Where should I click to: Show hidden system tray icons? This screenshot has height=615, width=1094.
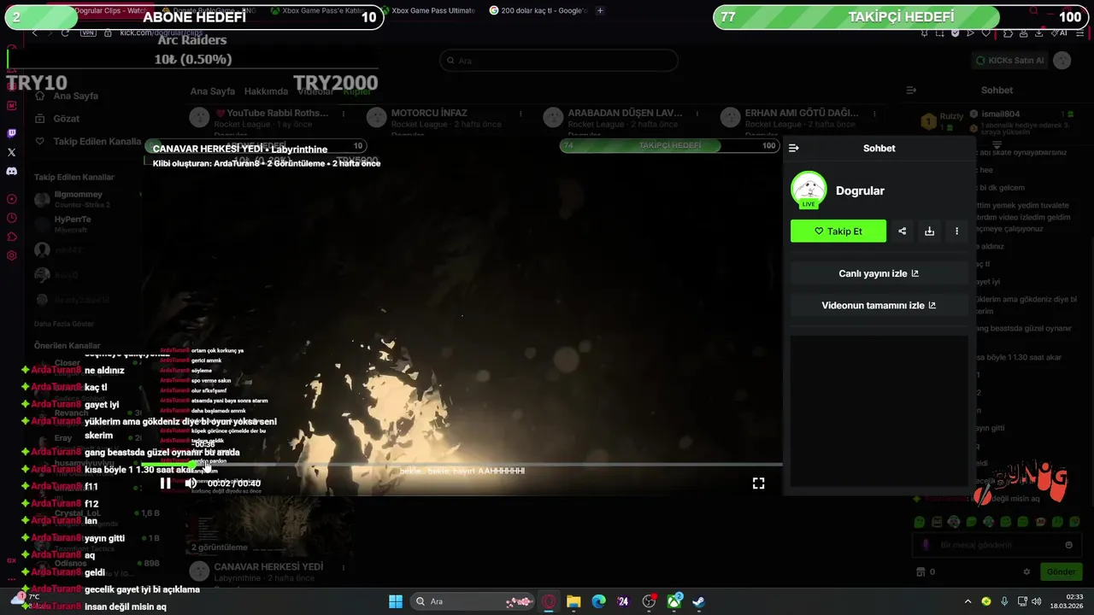(x=968, y=601)
